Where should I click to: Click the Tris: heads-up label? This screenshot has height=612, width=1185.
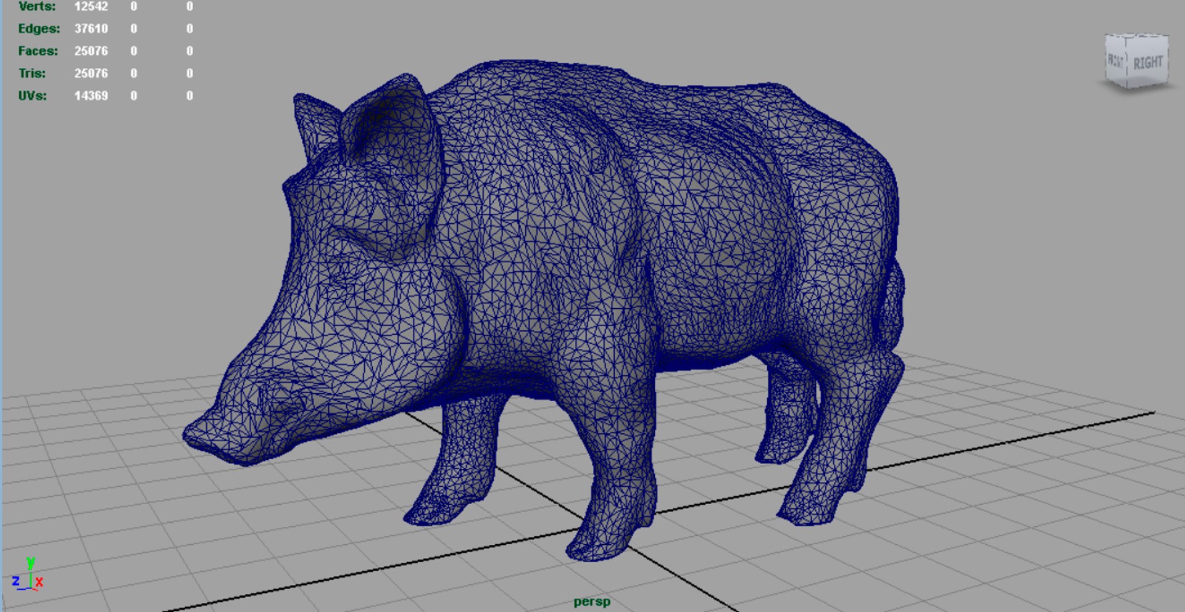(x=32, y=73)
